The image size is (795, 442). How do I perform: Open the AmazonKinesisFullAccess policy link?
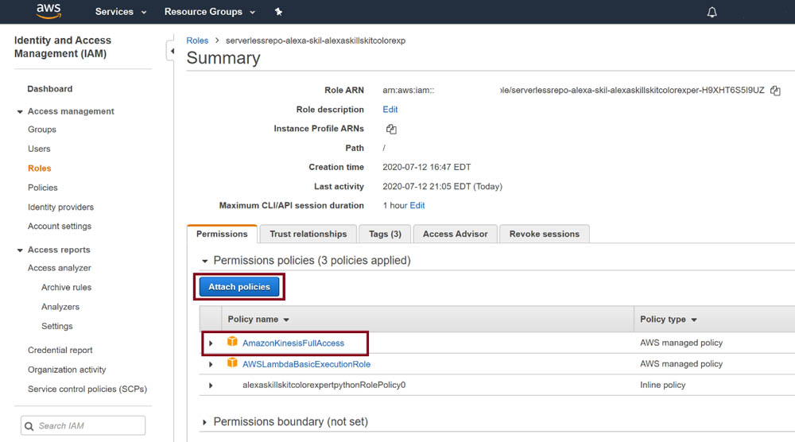(293, 343)
